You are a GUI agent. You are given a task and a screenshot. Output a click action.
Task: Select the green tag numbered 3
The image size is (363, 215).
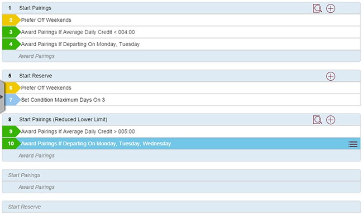[11, 32]
